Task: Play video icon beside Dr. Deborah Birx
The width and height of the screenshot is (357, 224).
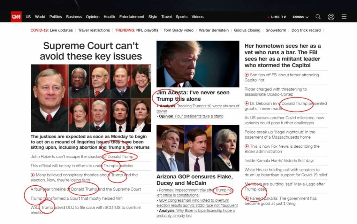Action: tap(246, 103)
